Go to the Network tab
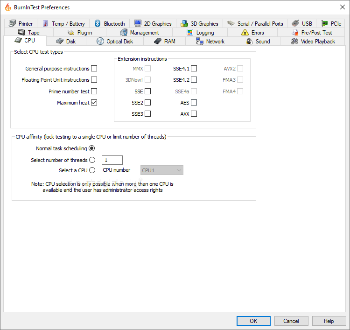Viewport: 350px width, 330px height. (210, 41)
